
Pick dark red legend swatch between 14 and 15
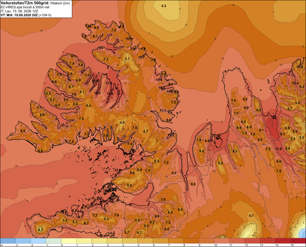[x=283, y=241]
